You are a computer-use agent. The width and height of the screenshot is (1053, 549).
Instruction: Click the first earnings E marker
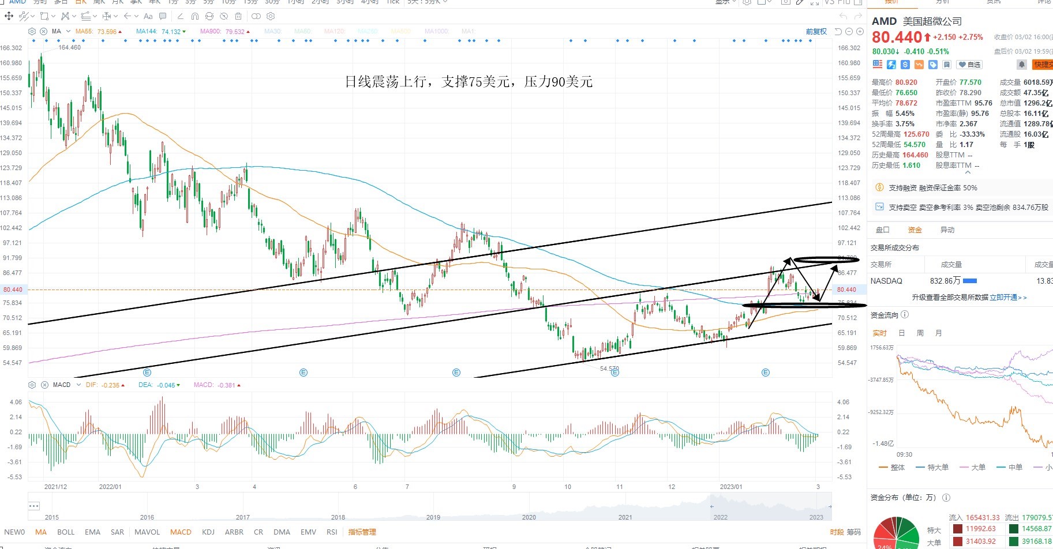tap(147, 373)
